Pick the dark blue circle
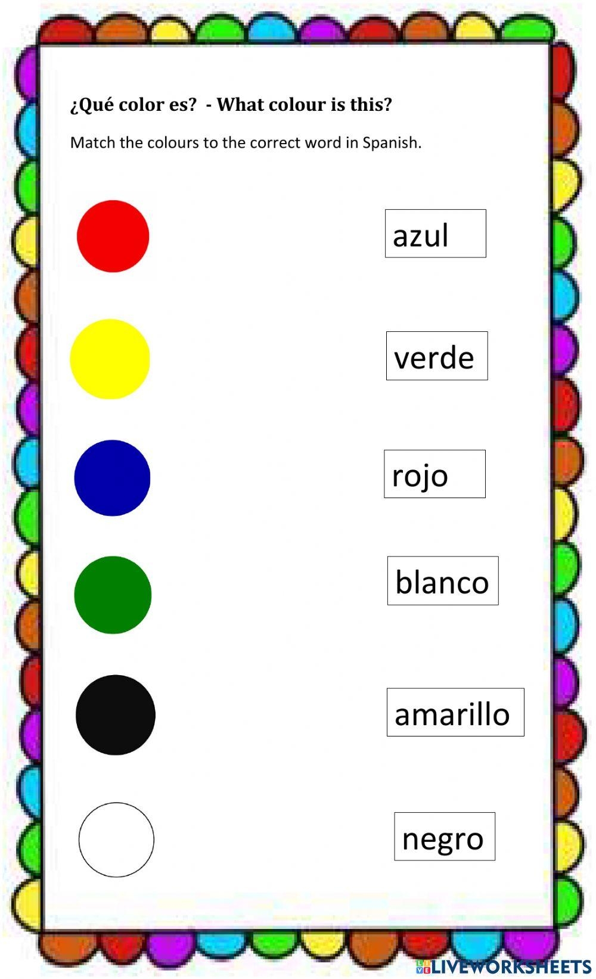Viewport: 596px width, 979px height. coord(112,478)
